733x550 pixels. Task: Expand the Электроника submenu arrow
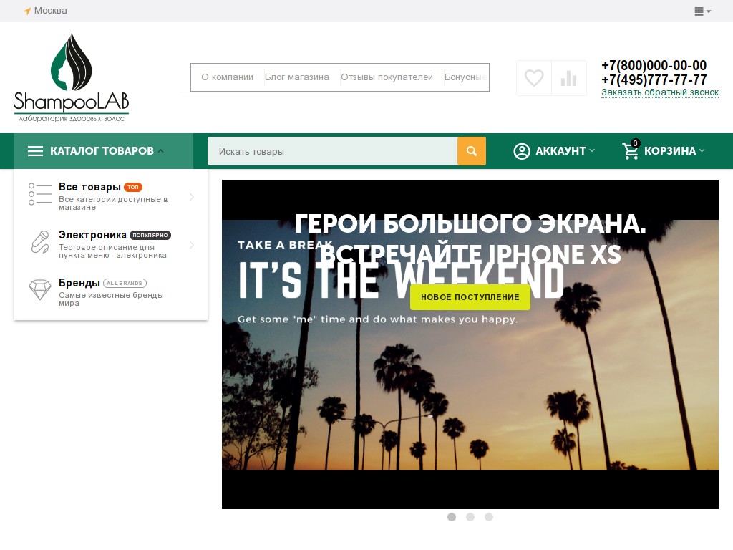[x=192, y=245]
